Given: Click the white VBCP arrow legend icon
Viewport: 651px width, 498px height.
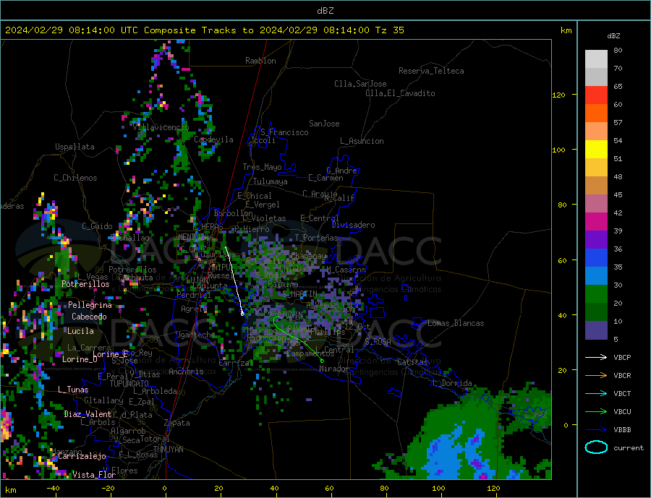Looking at the screenshot, I should (596, 357).
